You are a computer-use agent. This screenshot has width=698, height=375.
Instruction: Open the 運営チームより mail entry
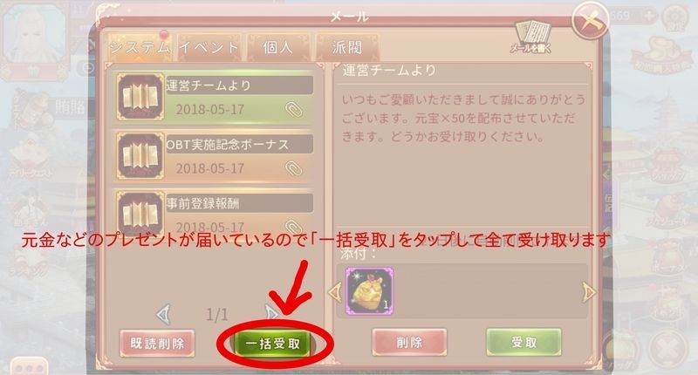(214, 97)
